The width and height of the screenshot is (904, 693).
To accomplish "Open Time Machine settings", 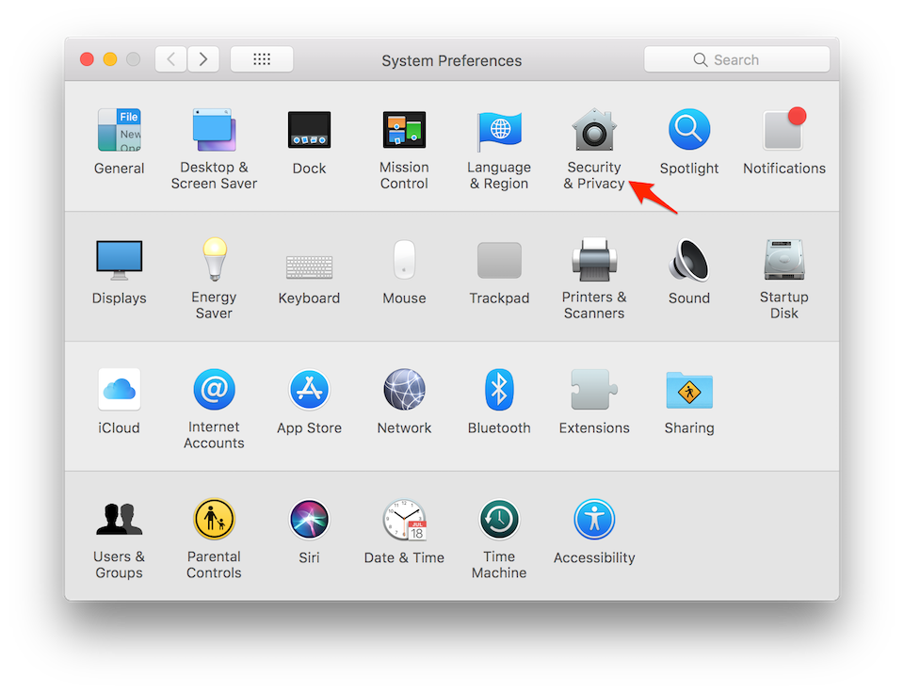I will (499, 519).
